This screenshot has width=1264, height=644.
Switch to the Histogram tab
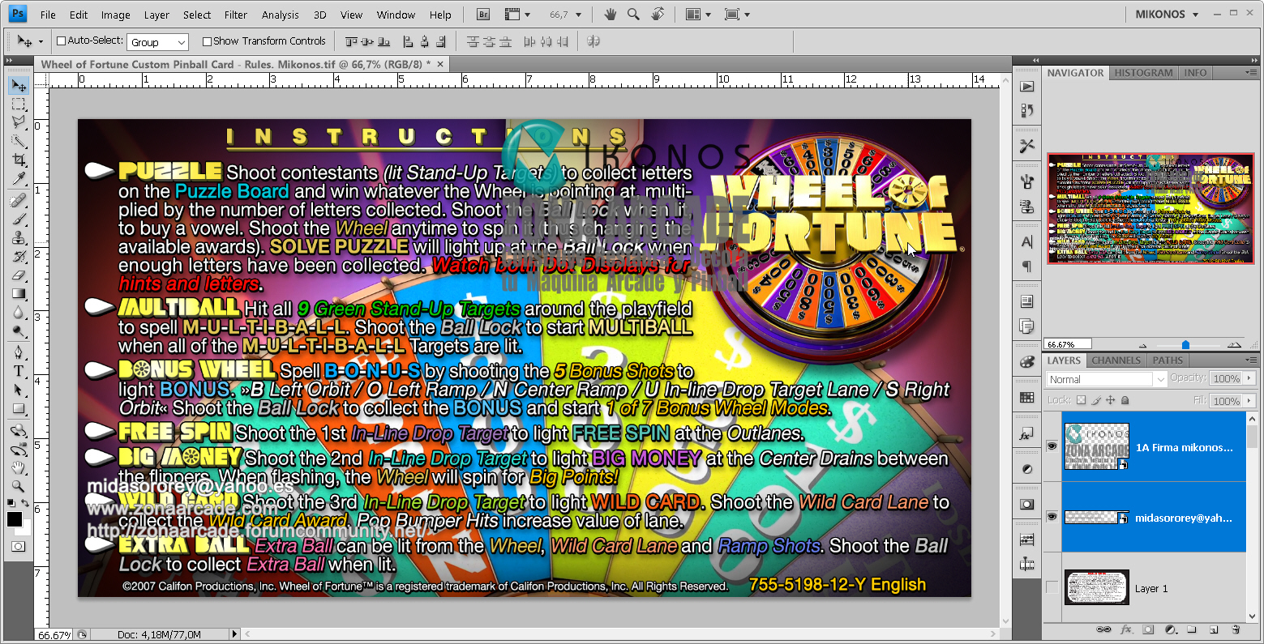tap(1143, 72)
